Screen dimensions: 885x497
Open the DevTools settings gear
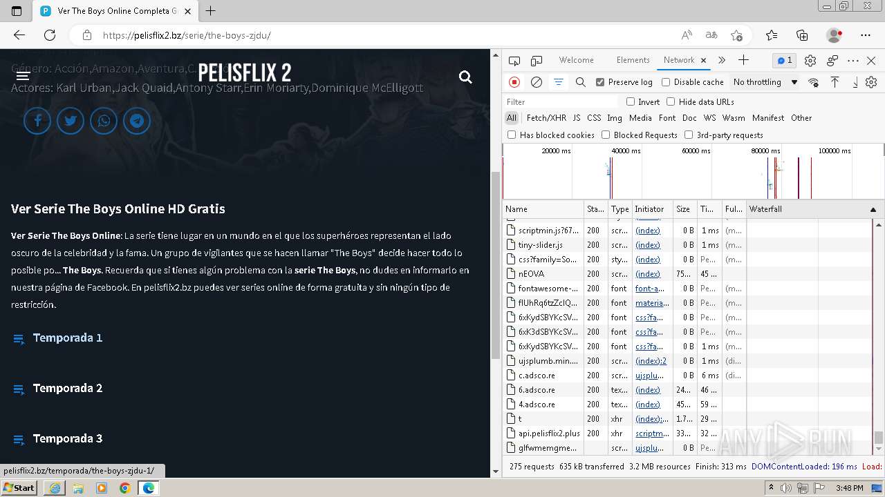(x=810, y=61)
